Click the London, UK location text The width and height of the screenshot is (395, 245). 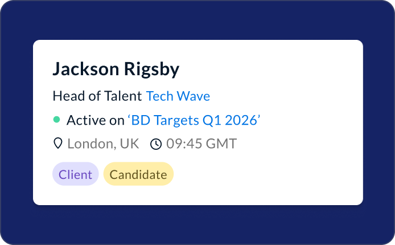[103, 144]
